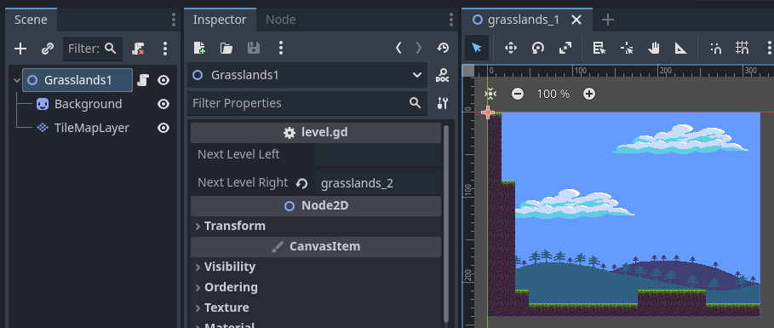Image resolution: width=774 pixels, height=328 pixels.
Task: Activate the Scale mode tool
Action: tap(565, 48)
